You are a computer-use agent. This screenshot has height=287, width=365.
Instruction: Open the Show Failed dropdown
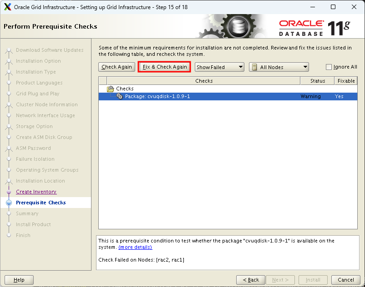click(x=219, y=67)
